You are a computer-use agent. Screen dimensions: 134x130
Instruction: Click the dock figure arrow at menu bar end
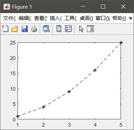pyautogui.click(x=130, y=18)
